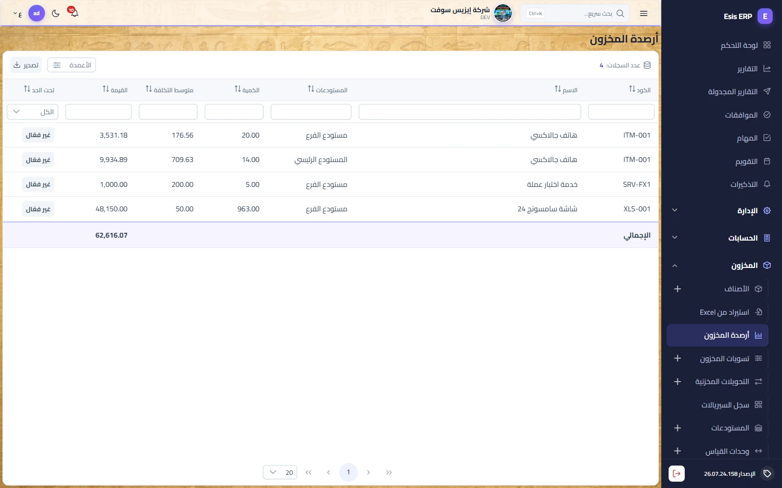The width and height of the screenshot is (782, 488).
Task: Toggle dark mode moon icon
Action: tap(56, 13)
